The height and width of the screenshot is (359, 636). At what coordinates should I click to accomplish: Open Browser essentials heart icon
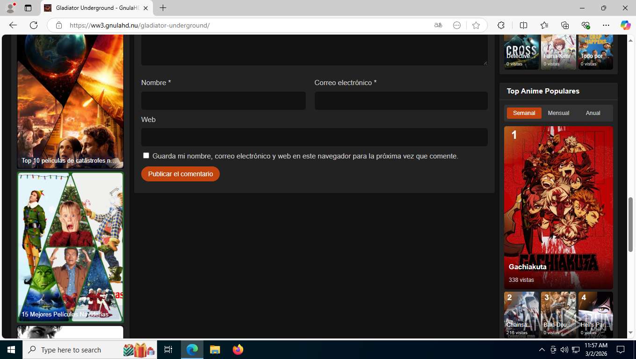point(585,25)
